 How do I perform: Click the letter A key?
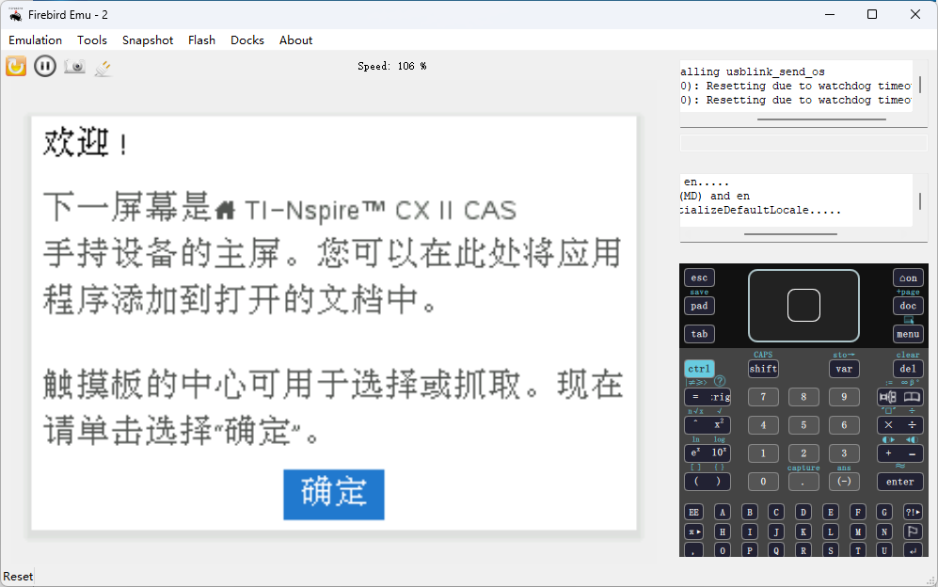coord(723,512)
